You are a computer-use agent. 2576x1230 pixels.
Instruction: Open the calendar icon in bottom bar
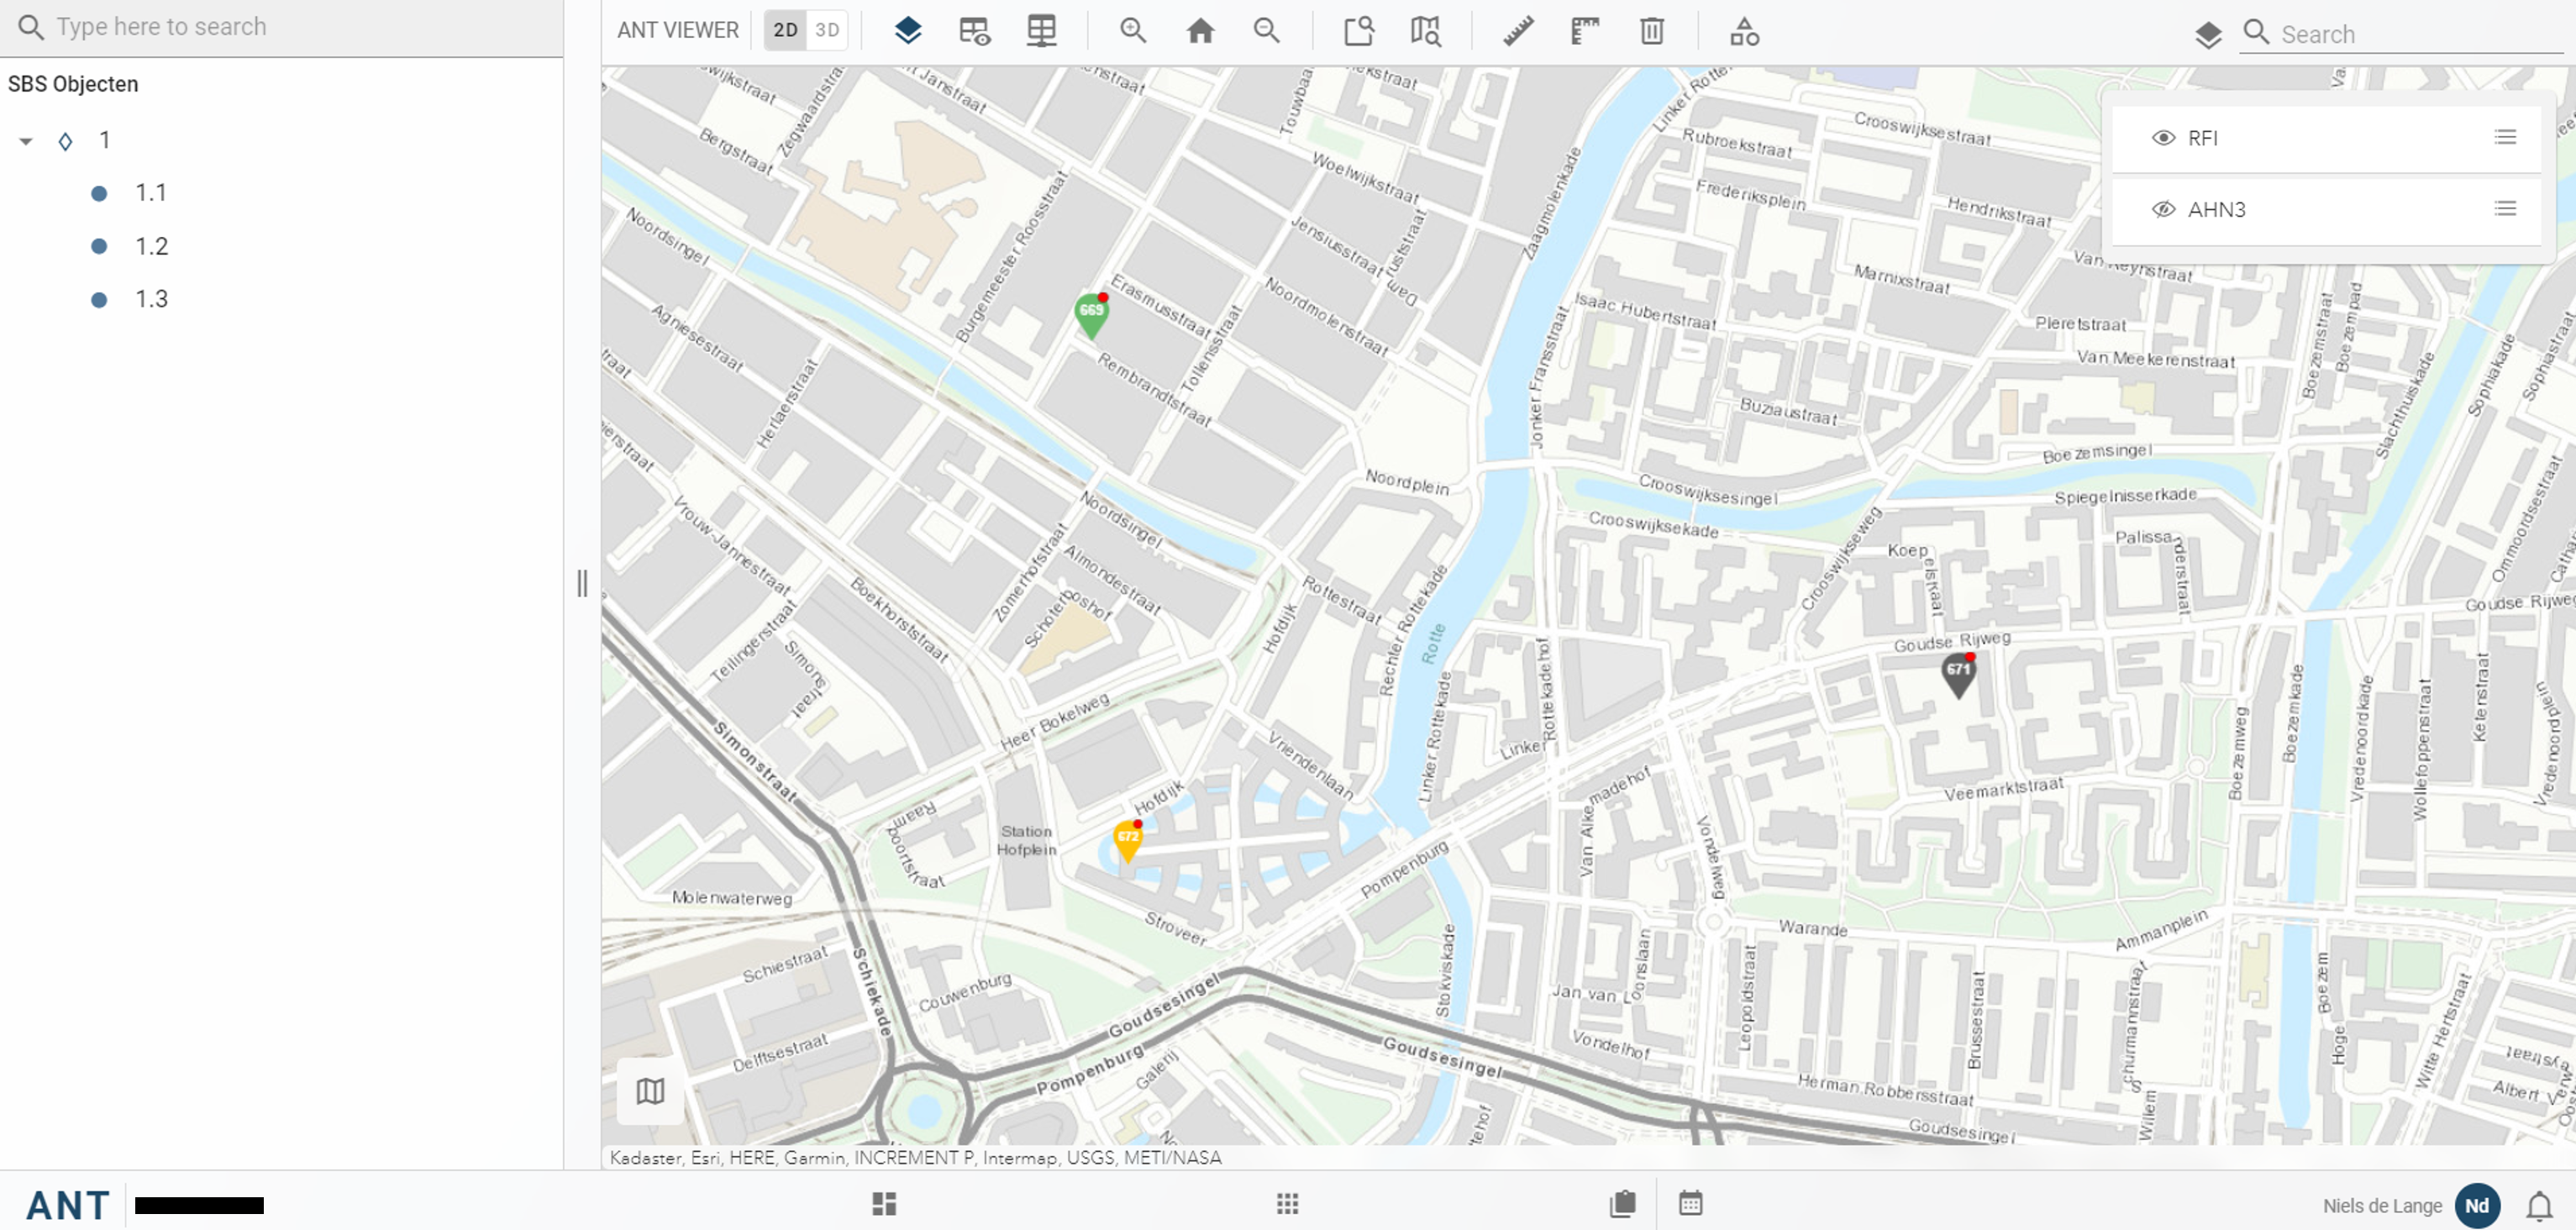click(x=1690, y=1204)
